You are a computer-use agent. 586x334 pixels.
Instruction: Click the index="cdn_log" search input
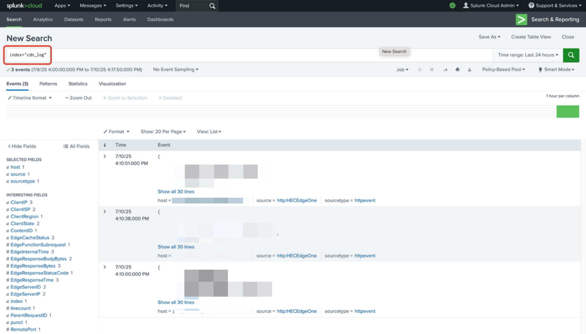pyautogui.click(x=28, y=55)
